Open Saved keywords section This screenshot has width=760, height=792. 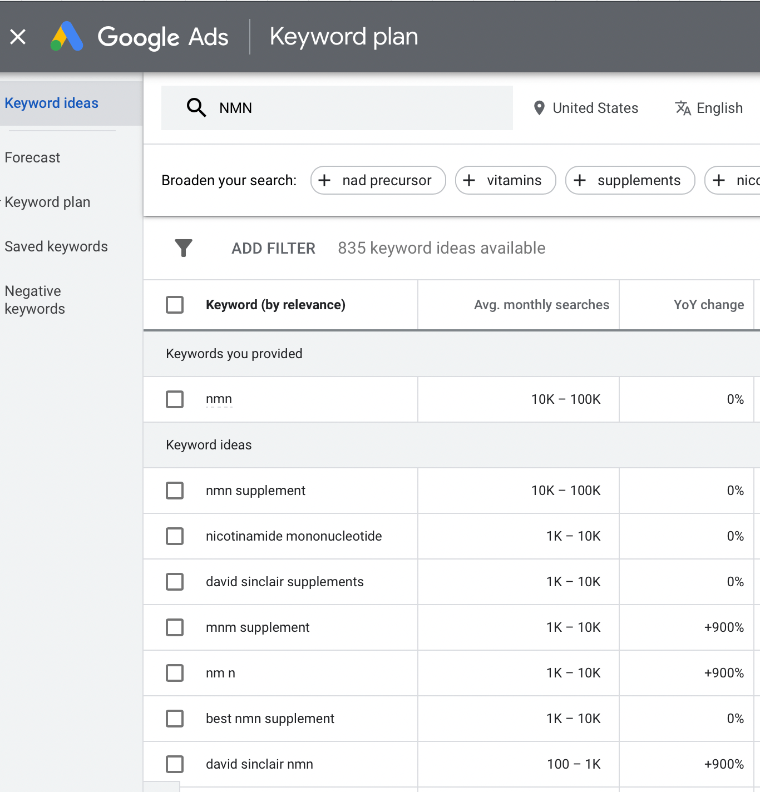[56, 246]
